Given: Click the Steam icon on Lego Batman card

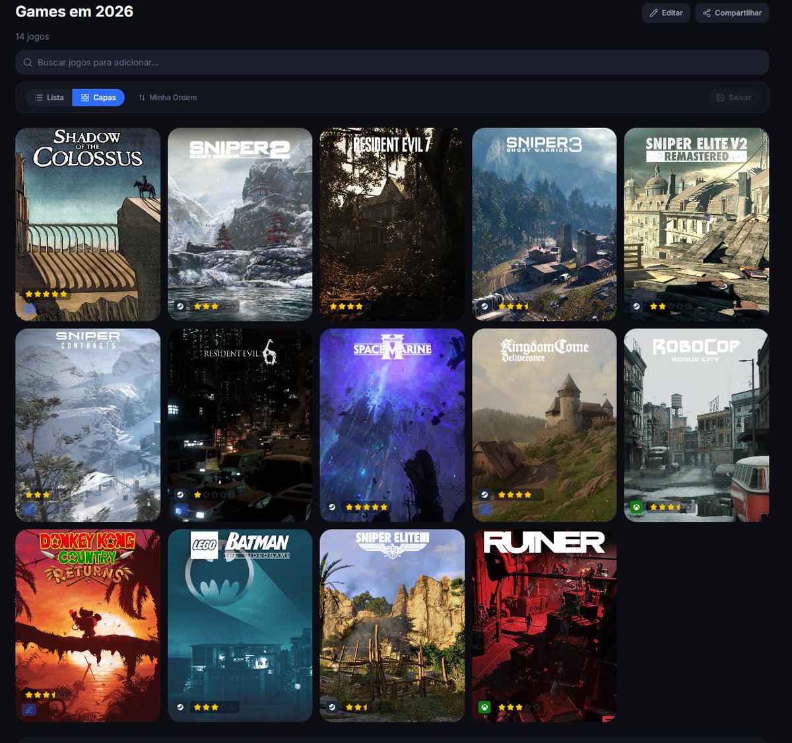Looking at the screenshot, I should pos(180,707).
